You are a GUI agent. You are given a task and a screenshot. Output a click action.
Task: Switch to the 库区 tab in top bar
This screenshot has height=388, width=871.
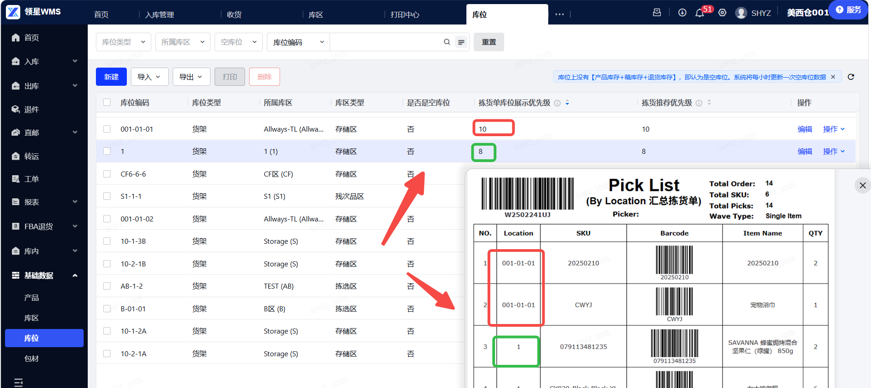click(x=316, y=15)
